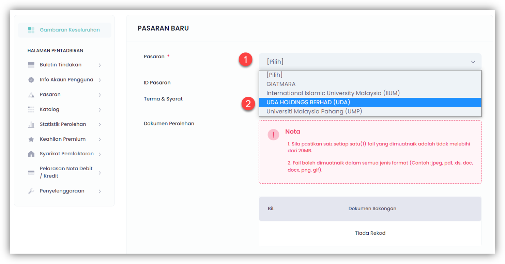This screenshot has height=264, width=505.
Task: Expand the Keahlian Premium chevron
Action: [x=100, y=139]
